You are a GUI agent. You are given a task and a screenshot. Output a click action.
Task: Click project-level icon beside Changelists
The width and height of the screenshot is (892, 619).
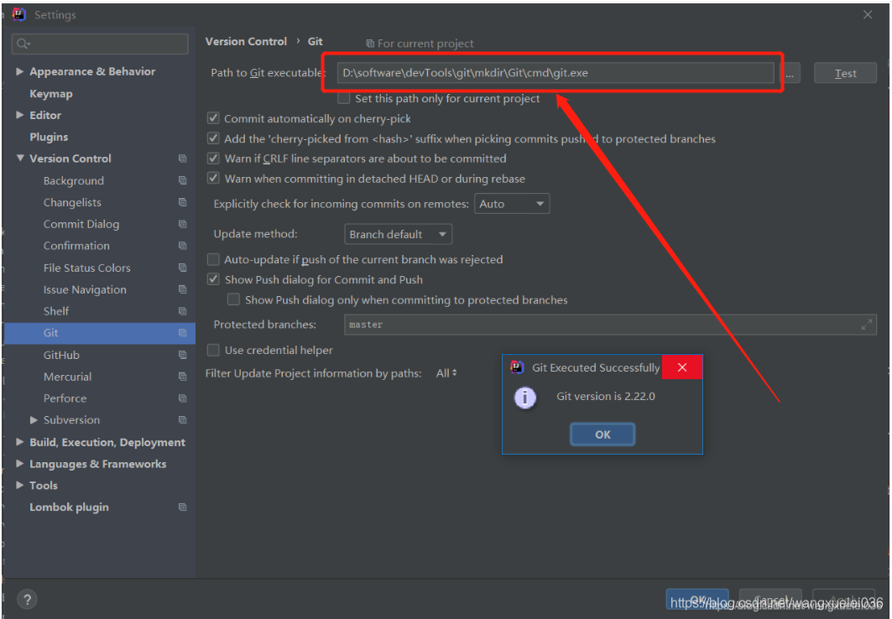[182, 202]
